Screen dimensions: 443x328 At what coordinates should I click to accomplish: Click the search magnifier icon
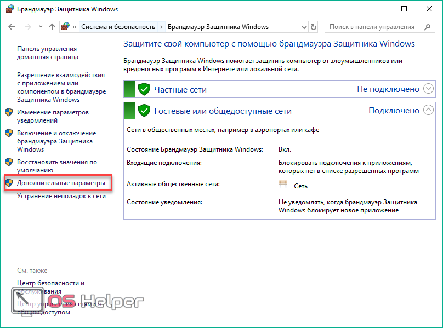point(428,27)
